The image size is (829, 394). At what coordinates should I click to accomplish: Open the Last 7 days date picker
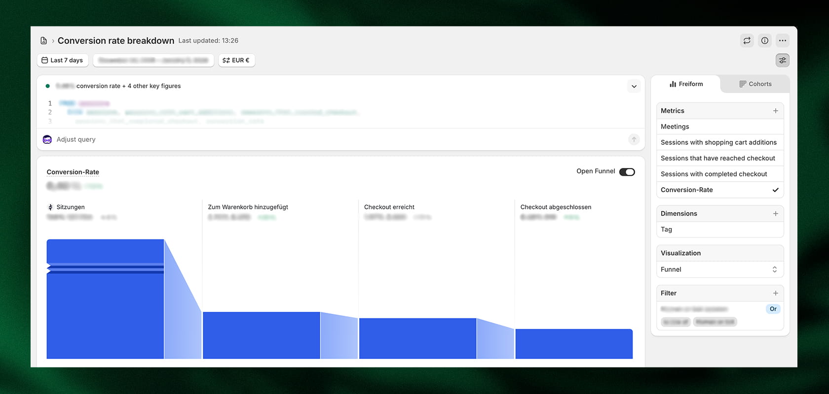click(x=62, y=60)
